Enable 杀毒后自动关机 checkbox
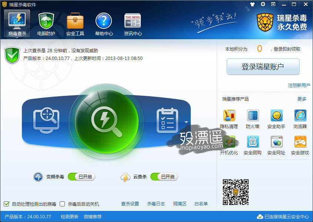The image size is (313, 222). point(62,204)
